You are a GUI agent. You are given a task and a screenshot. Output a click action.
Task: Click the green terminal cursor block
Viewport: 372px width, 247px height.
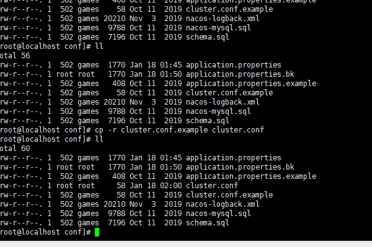coord(97,232)
